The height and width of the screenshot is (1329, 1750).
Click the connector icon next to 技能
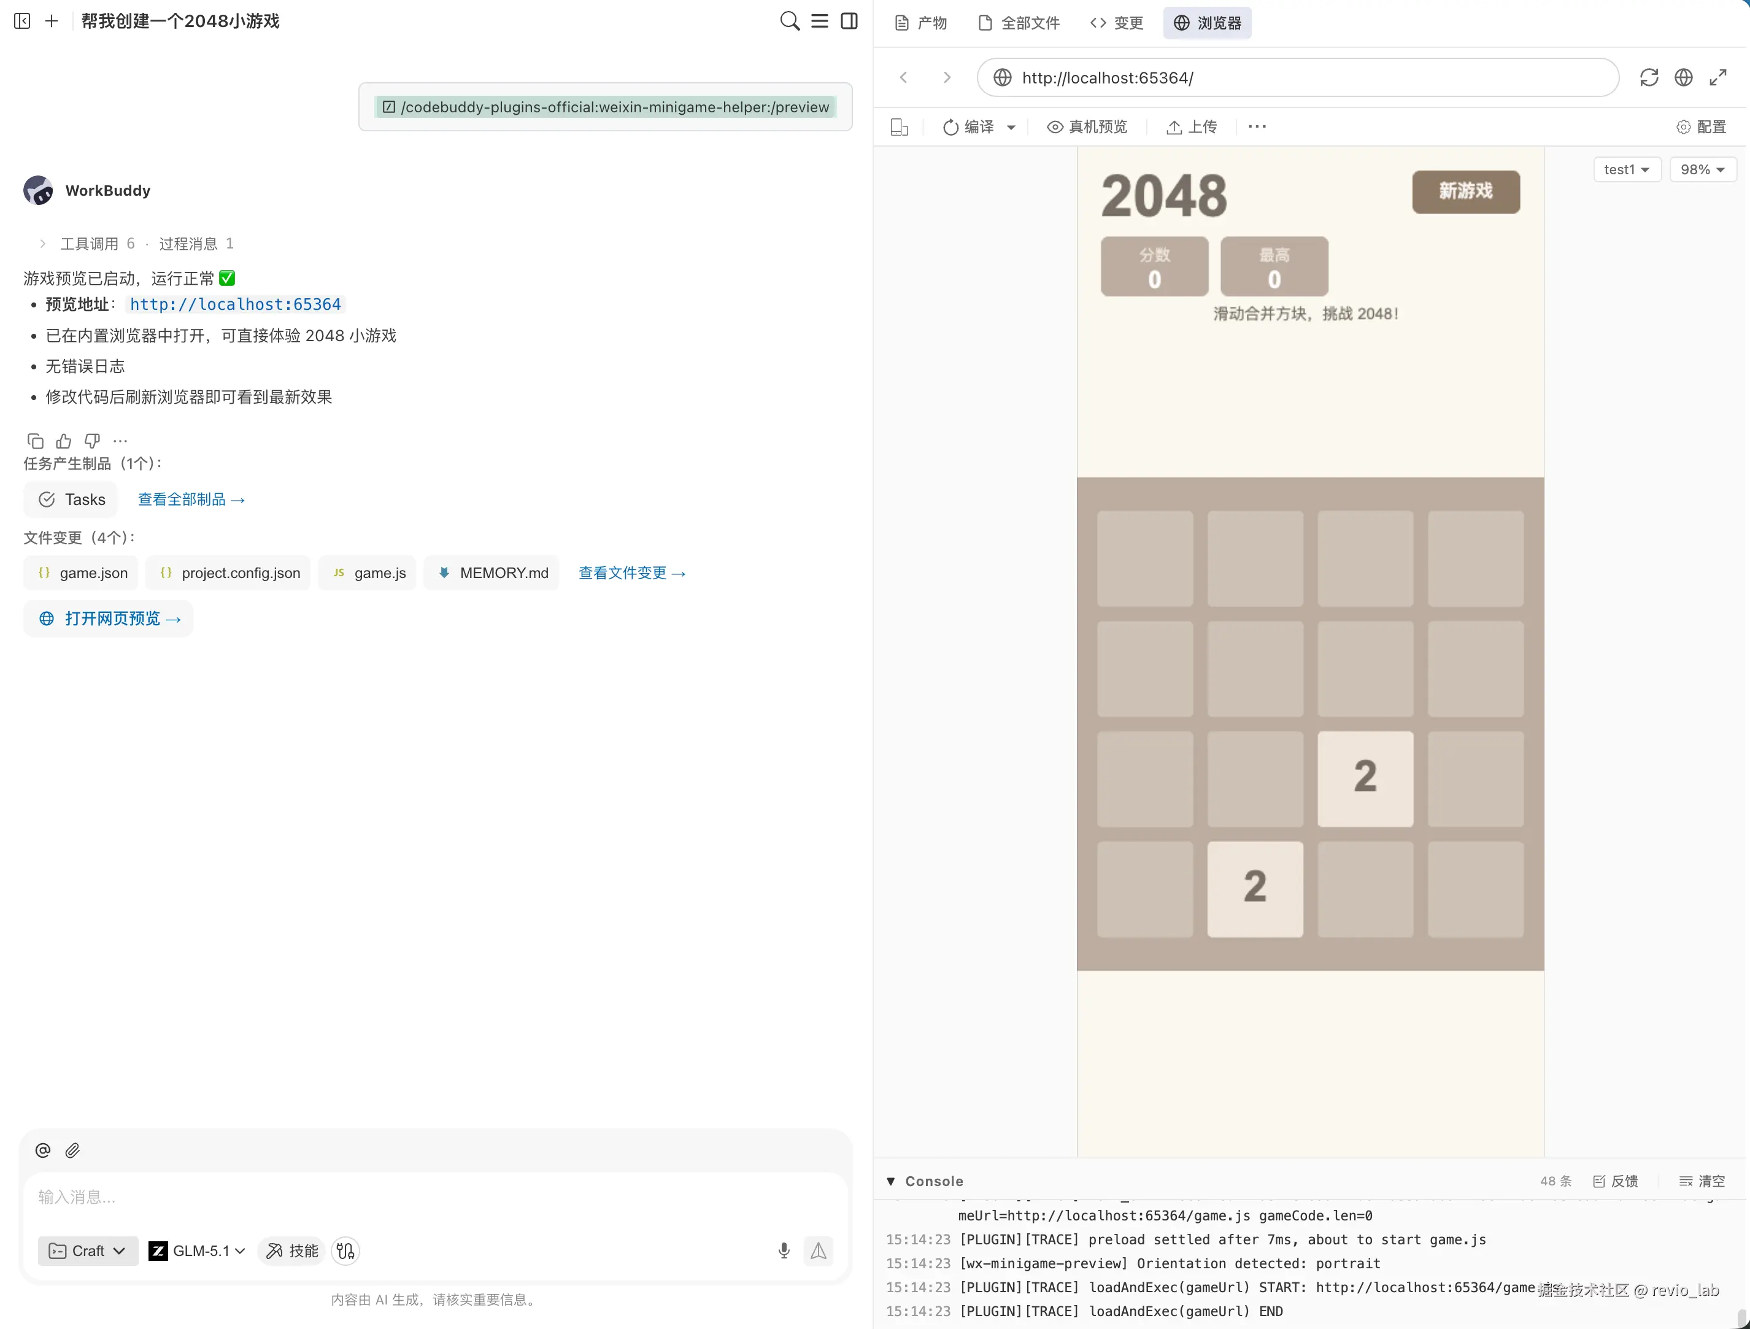(x=345, y=1250)
